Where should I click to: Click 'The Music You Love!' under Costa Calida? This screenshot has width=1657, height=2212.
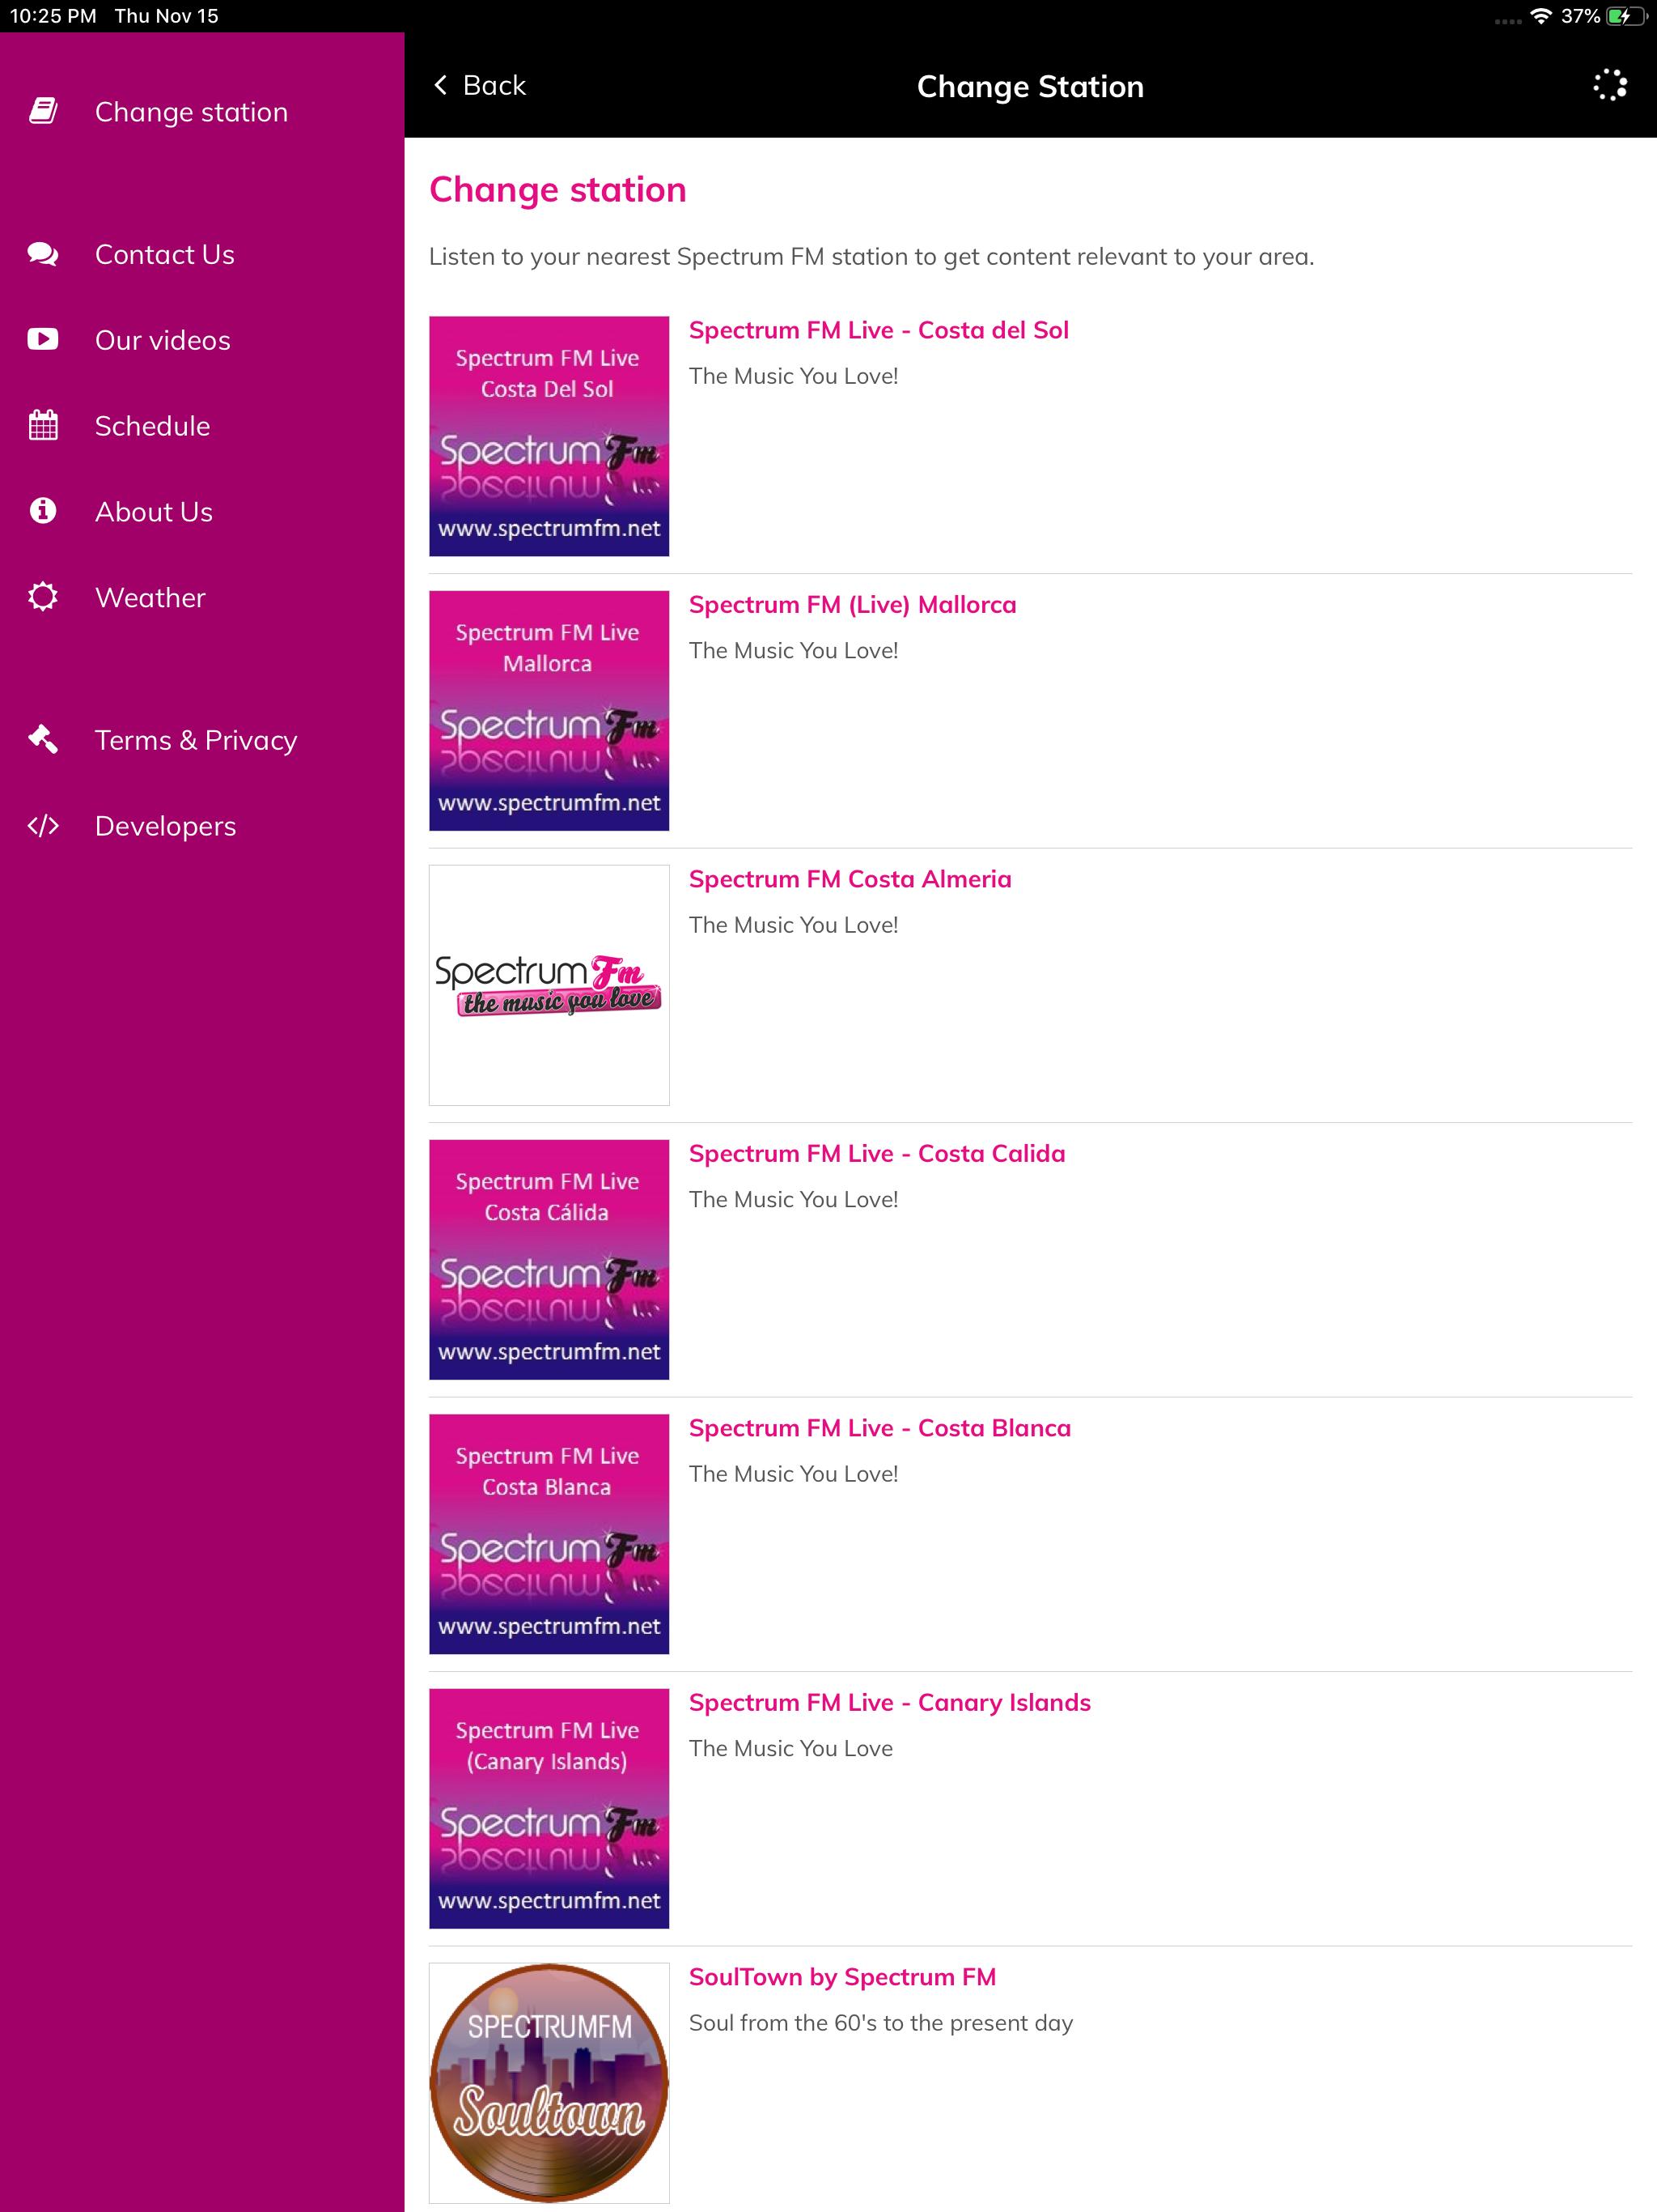coord(794,1199)
